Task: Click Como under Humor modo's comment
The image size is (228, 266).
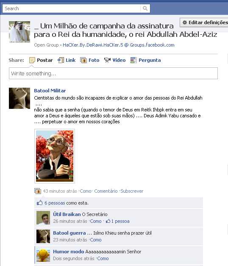Action: pos(103,258)
